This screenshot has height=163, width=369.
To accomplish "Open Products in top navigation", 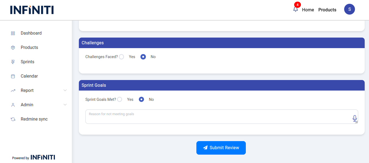I will click(x=327, y=10).
